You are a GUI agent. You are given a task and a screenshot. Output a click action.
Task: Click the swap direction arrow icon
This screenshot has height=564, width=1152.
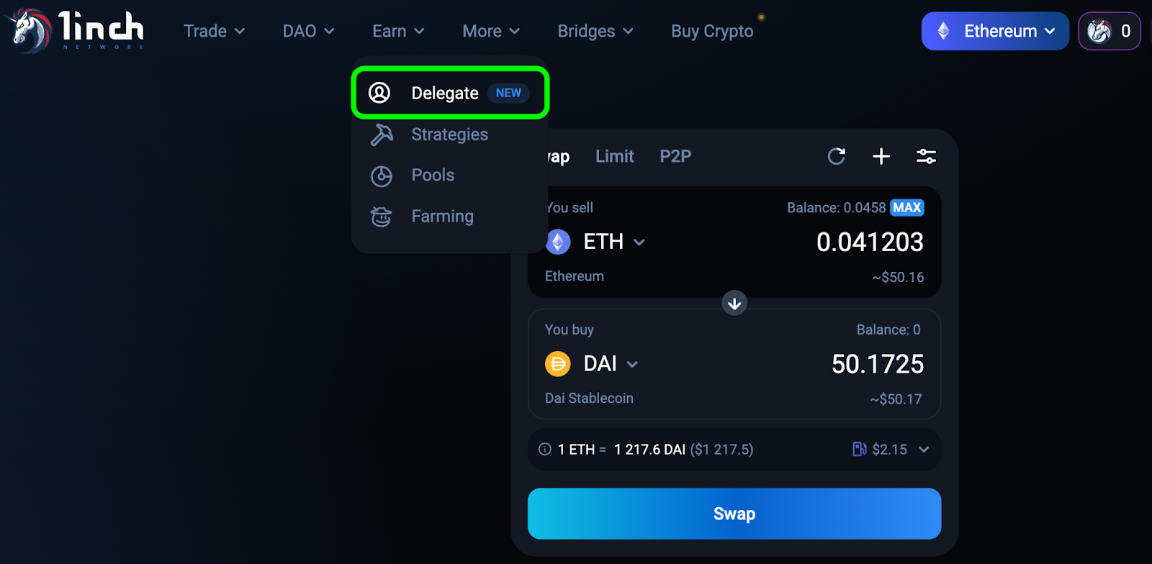tap(734, 304)
